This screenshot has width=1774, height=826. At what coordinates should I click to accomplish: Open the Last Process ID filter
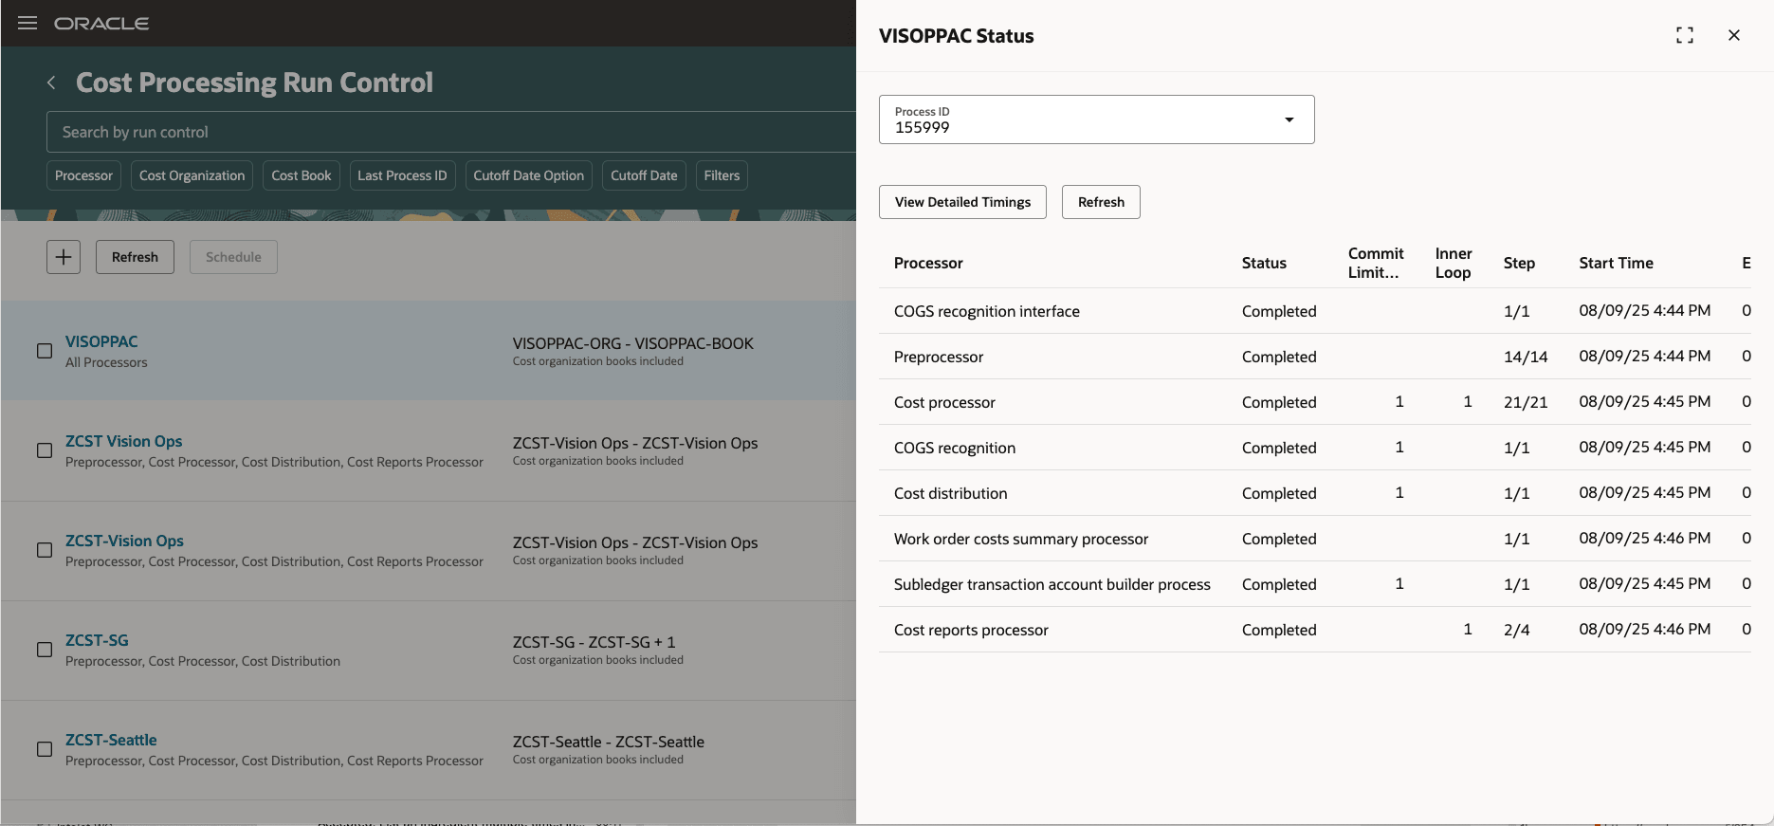point(402,175)
